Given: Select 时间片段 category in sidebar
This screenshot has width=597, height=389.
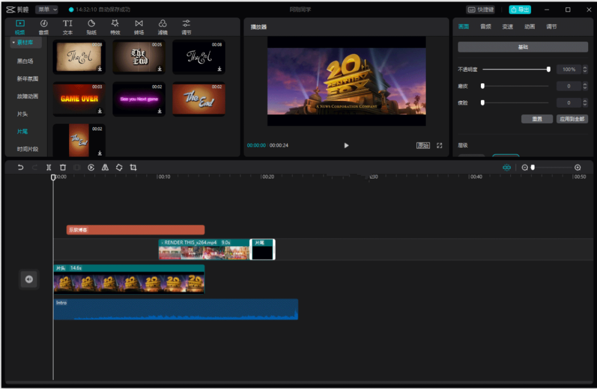Looking at the screenshot, I should 28,149.
